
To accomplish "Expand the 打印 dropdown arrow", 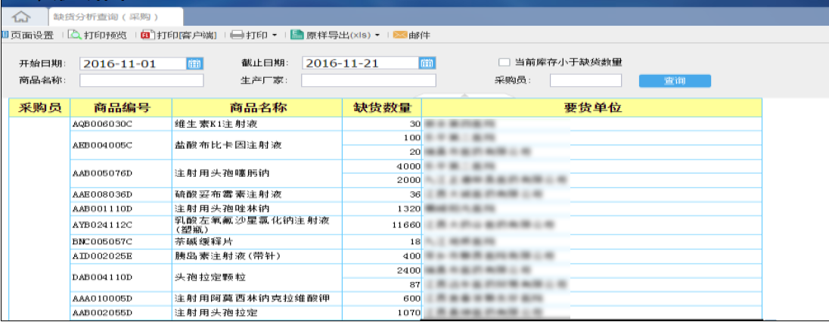I will [x=275, y=36].
